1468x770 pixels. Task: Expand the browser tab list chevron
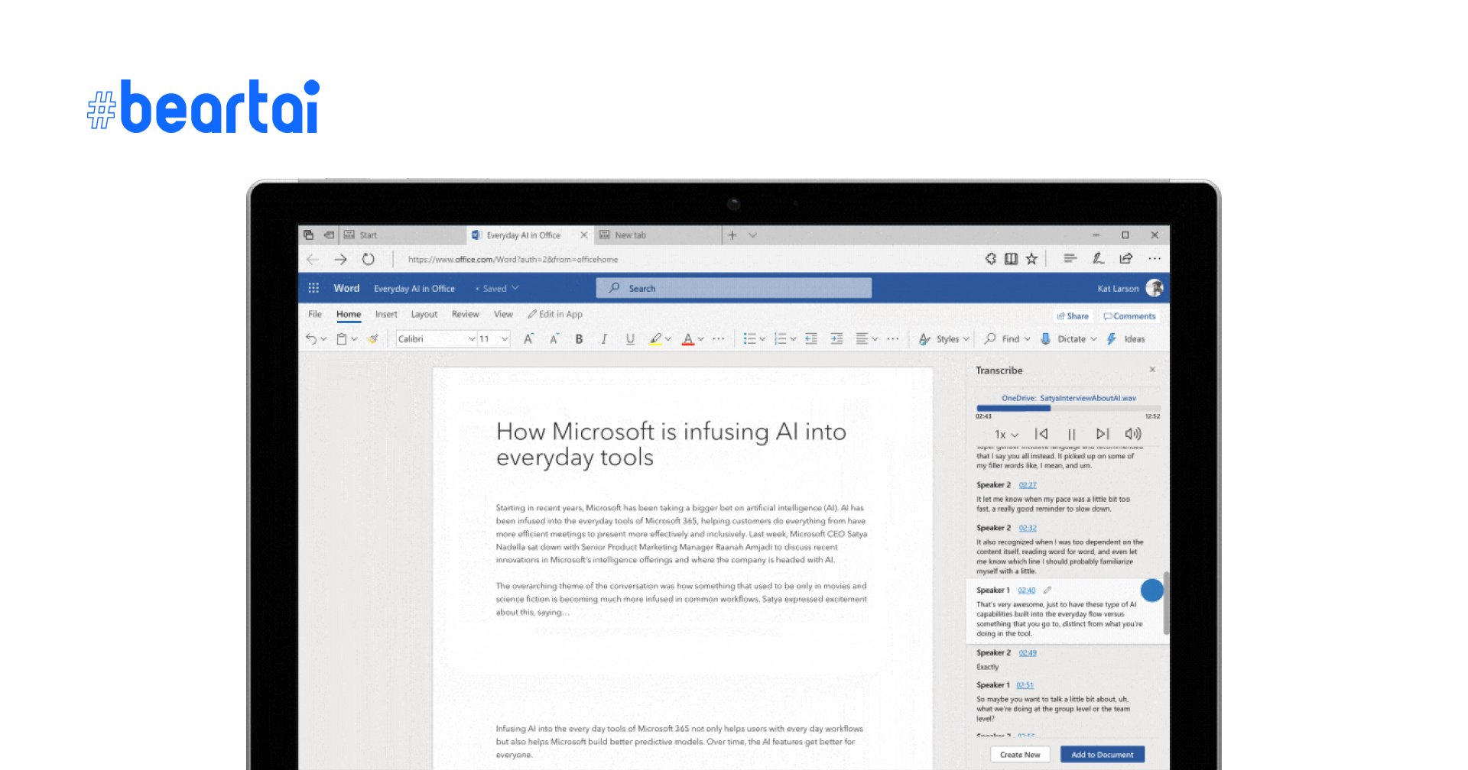[x=752, y=235]
